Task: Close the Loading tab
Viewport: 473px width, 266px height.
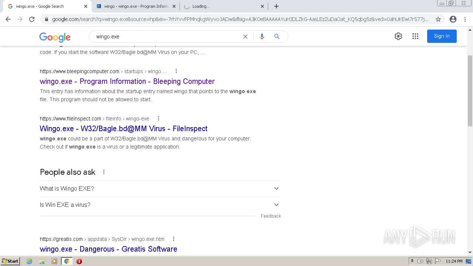Action: 262,6
